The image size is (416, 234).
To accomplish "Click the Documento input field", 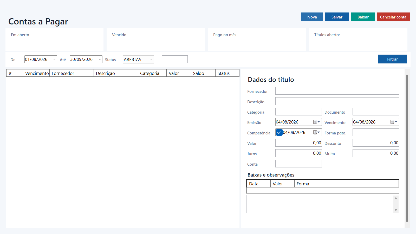I will pos(376,112).
